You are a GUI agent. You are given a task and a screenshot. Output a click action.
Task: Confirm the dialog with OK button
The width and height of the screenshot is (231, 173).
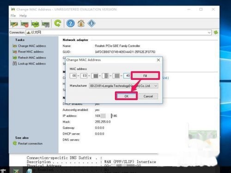(x=127, y=96)
